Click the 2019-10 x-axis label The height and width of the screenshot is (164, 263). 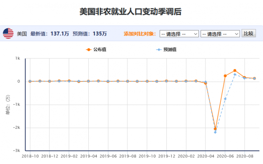tap(147, 156)
